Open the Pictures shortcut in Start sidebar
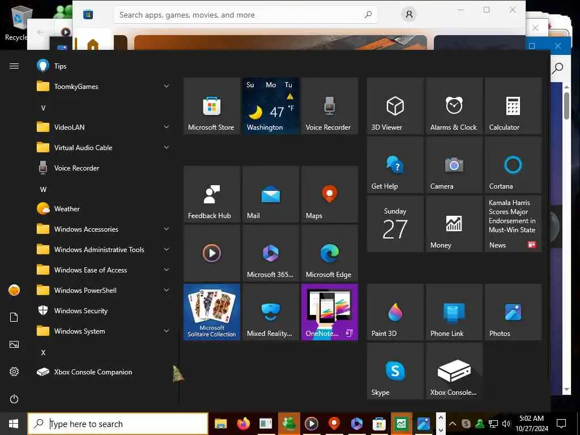 pyautogui.click(x=14, y=344)
